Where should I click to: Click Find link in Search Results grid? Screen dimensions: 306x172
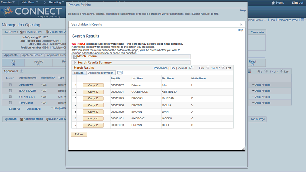click(173, 68)
